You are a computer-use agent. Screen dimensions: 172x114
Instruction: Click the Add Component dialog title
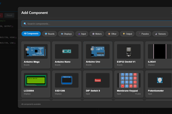(35, 13)
